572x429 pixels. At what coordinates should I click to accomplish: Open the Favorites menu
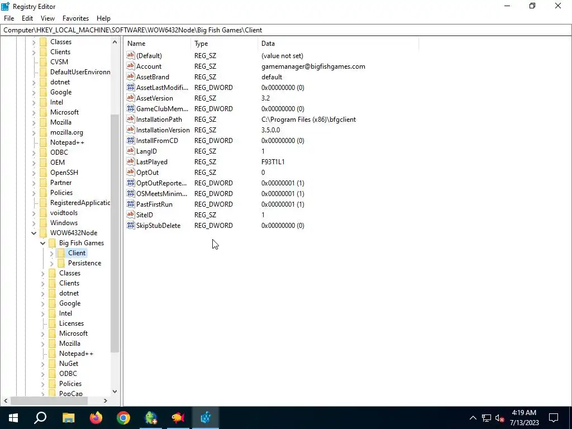coord(75,18)
